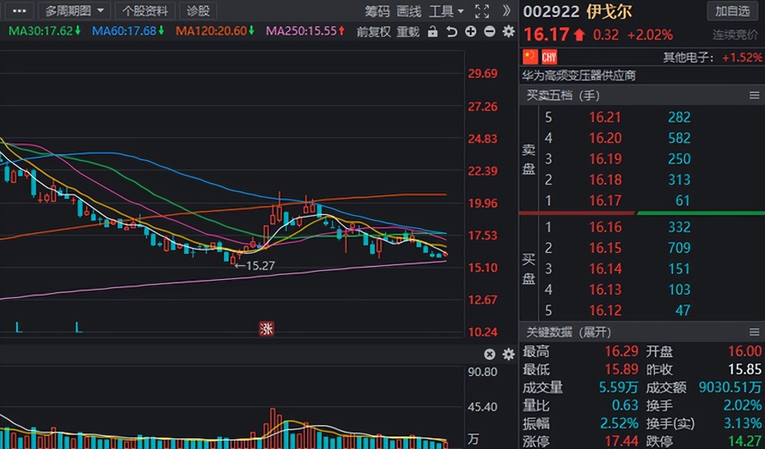Expand the 工具 tools dropdown
The width and height of the screenshot is (765, 449).
[x=446, y=11]
